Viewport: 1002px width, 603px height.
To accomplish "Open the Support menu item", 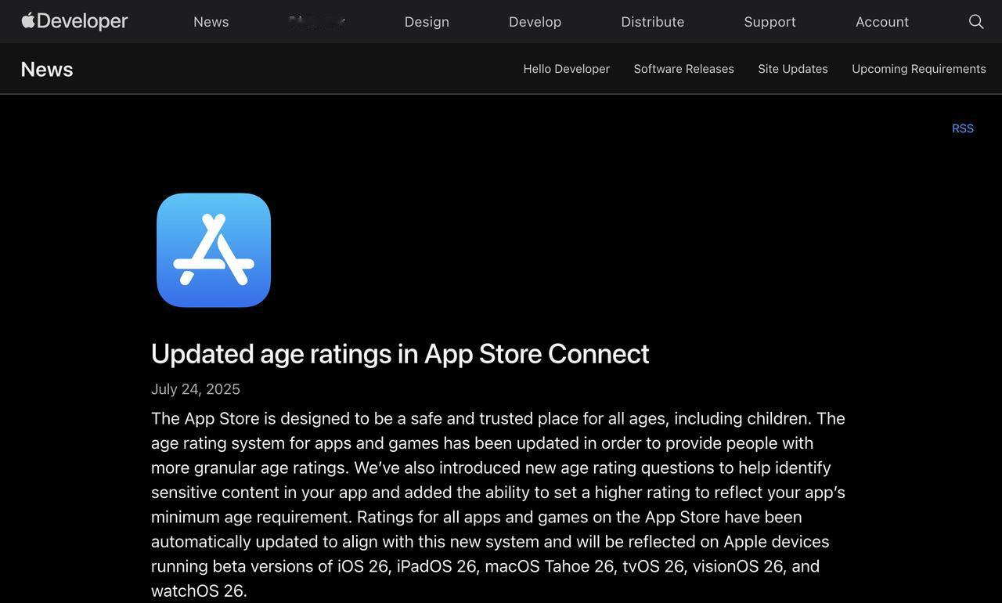I will click(x=770, y=22).
